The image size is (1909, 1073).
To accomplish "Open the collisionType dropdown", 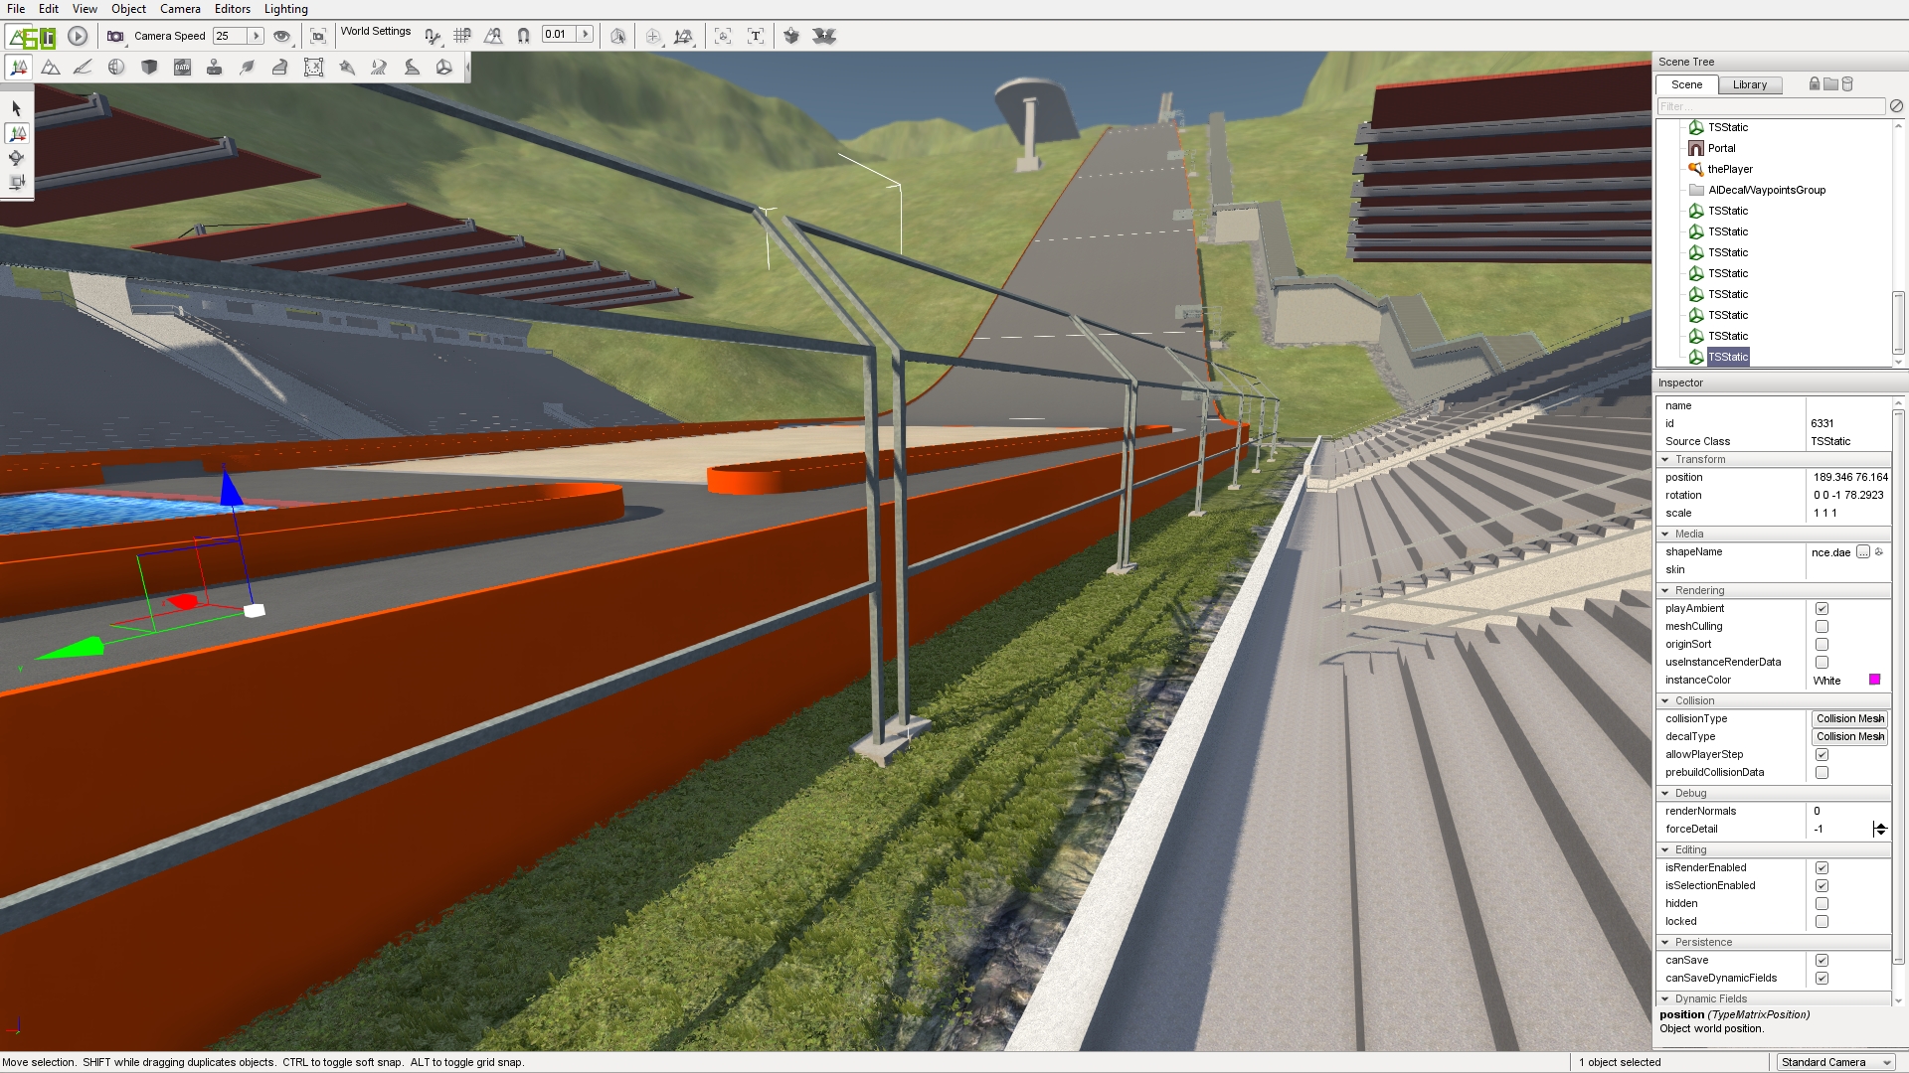I will pos(1849,719).
